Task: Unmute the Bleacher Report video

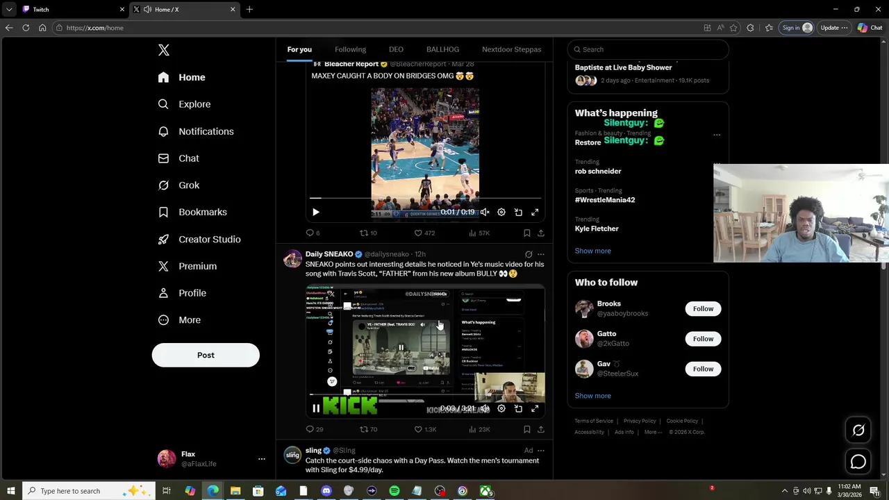Action: click(x=485, y=212)
